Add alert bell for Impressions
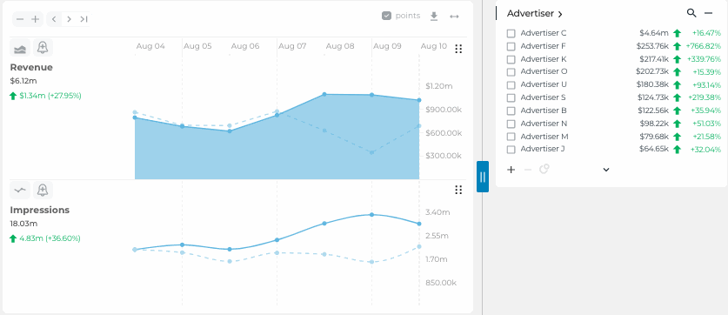Image resolution: width=728 pixels, height=315 pixels. pyautogui.click(x=43, y=190)
